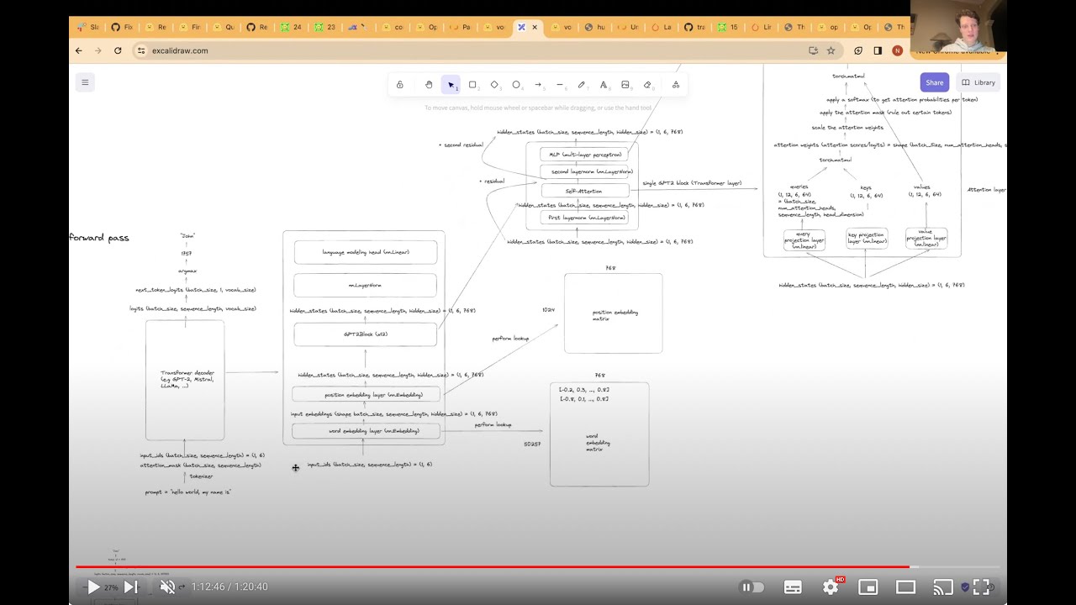Switch to the '24' browser tab

290,27
